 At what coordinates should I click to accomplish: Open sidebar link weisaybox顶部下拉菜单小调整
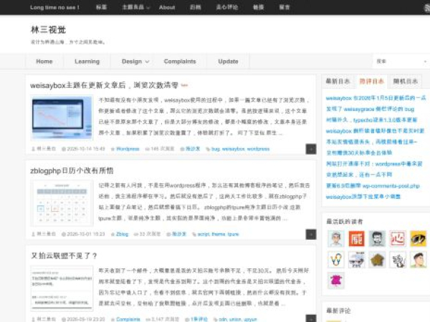(363, 197)
